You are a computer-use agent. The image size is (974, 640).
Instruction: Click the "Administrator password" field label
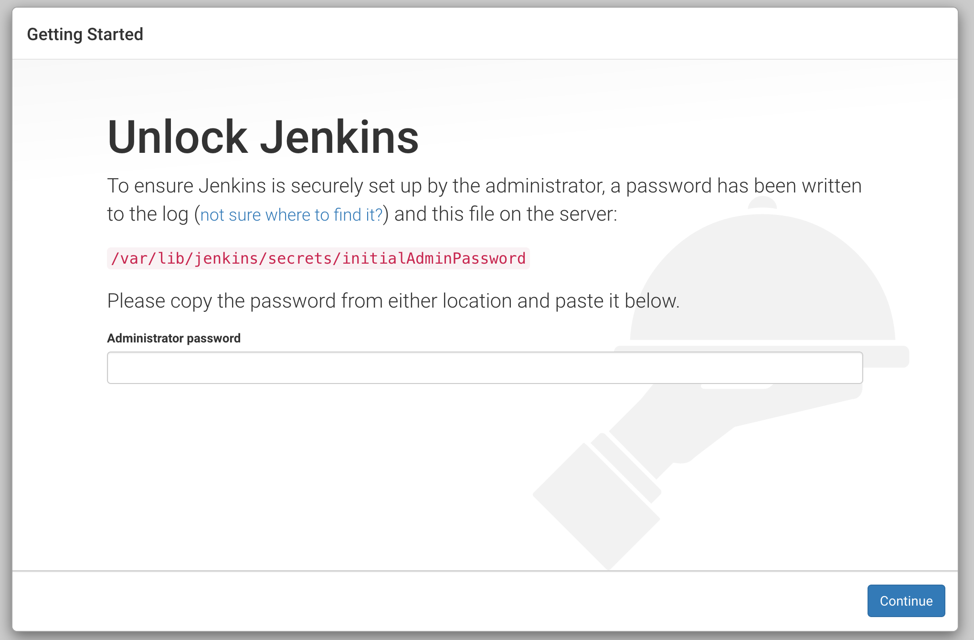pyautogui.click(x=174, y=338)
